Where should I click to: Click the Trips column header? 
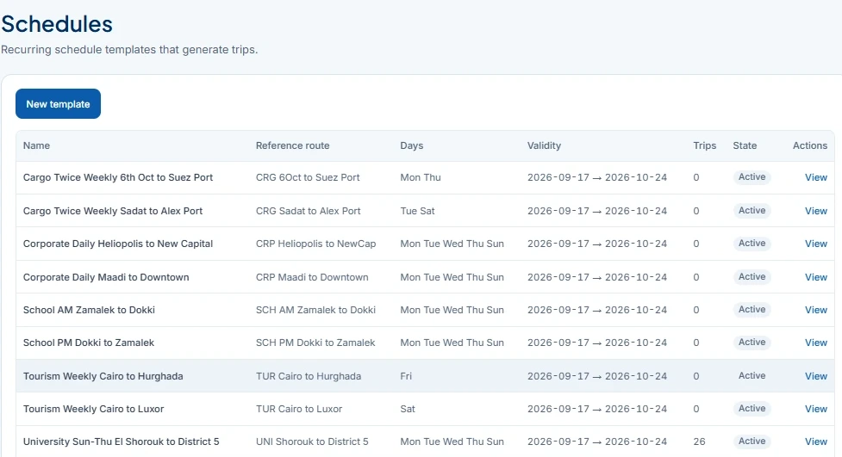[704, 145]
